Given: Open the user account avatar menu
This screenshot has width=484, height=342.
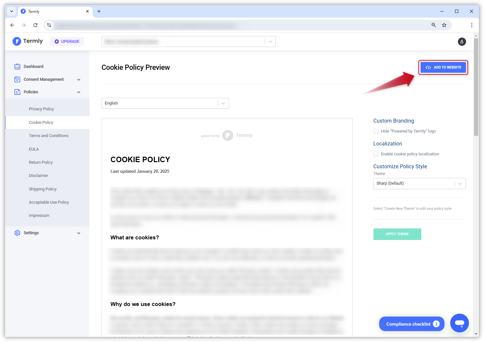Looking at the screenshot, I should (x=462, y=42).
